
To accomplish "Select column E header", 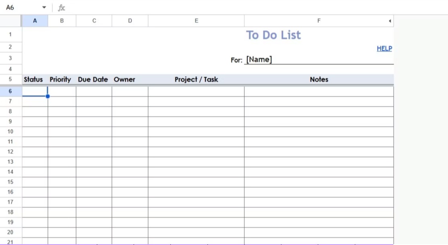I will point(196,21).
